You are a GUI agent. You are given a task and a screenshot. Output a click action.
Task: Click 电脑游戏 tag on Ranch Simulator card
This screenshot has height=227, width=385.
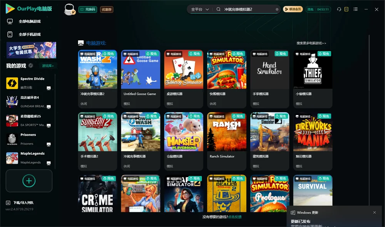(x=217, y=117)
